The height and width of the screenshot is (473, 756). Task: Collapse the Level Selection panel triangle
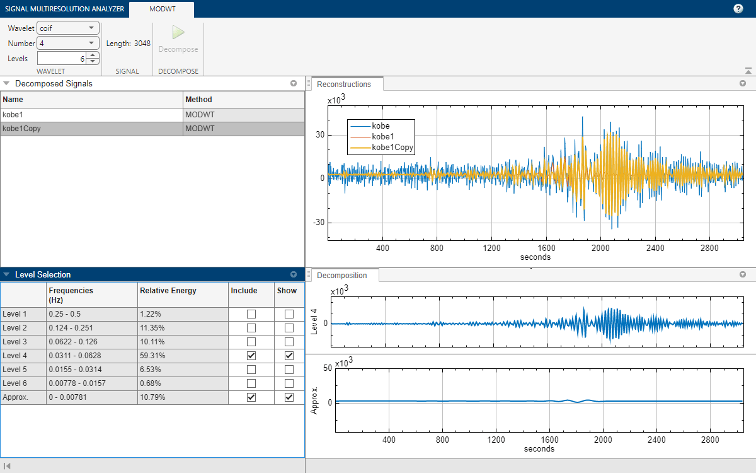6,274
